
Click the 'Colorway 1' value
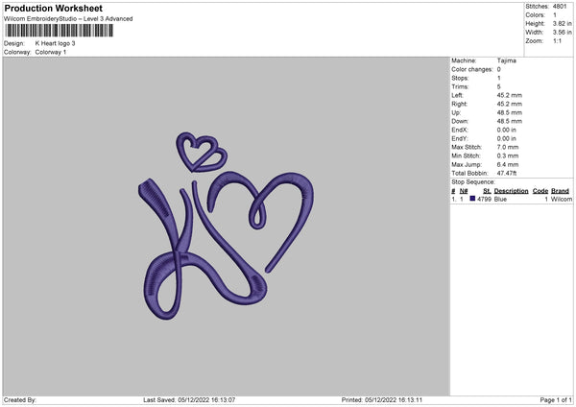(51, 52)
